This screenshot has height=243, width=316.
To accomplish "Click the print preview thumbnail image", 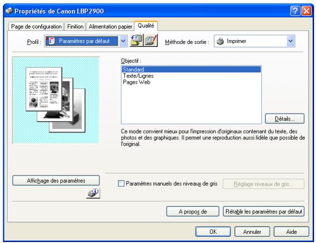I will point(56,100).
